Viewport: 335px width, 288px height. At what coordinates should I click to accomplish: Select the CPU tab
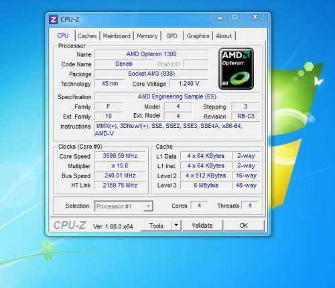tap(63, 35)
